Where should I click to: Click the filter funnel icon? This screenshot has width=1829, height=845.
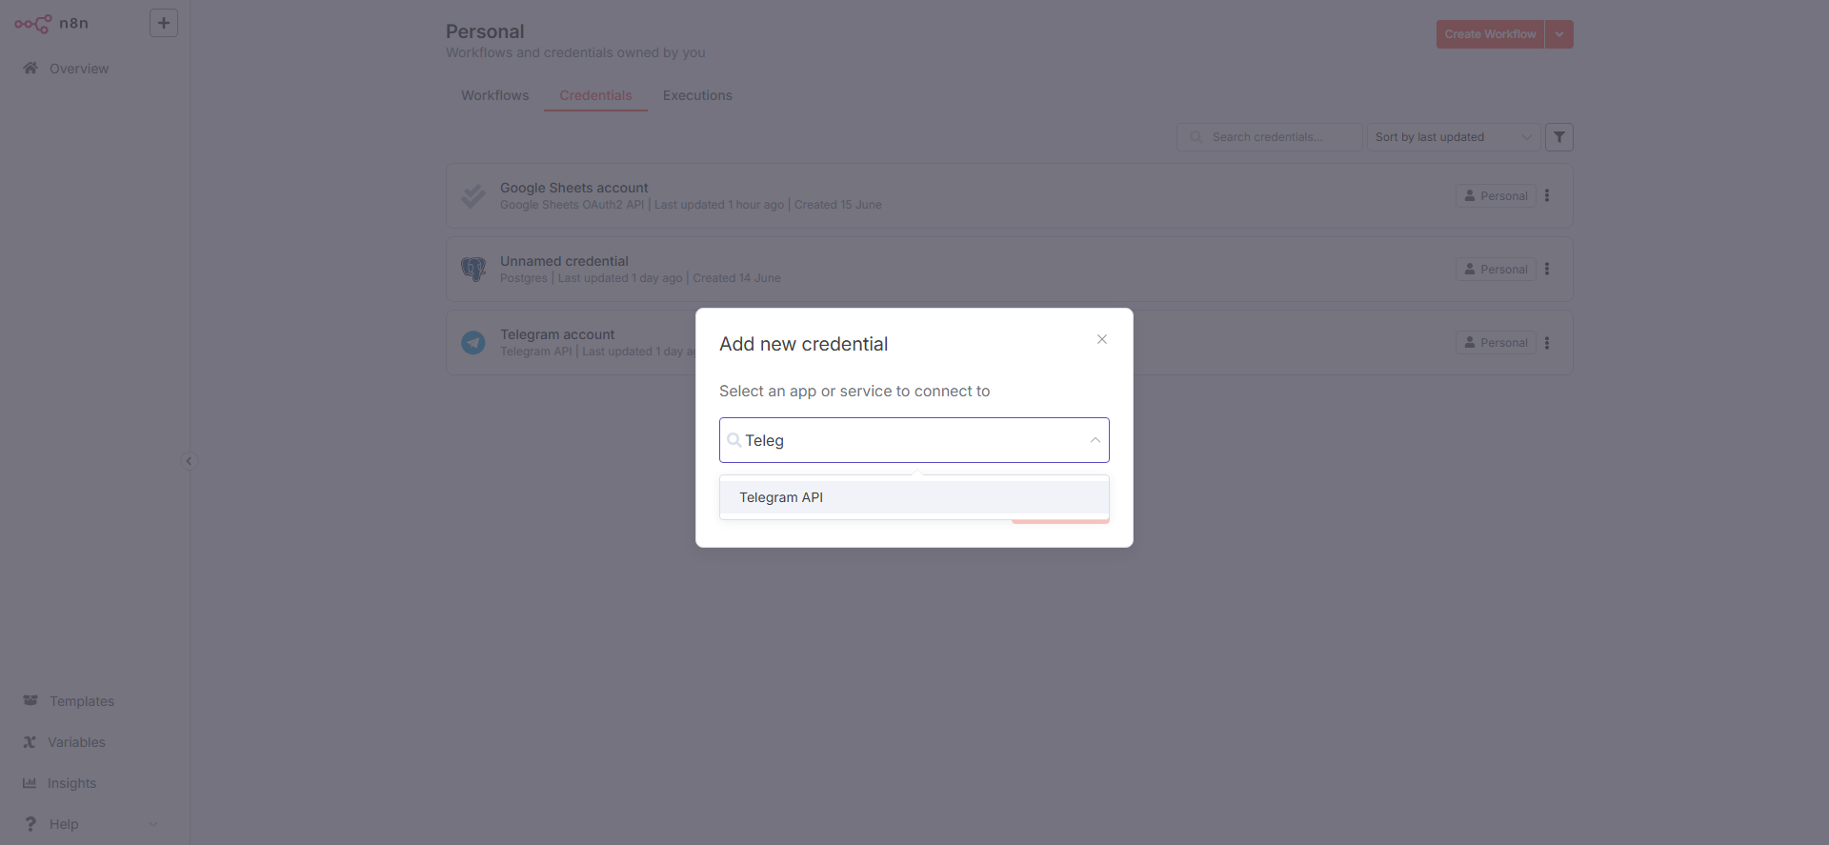[1558, 137]
